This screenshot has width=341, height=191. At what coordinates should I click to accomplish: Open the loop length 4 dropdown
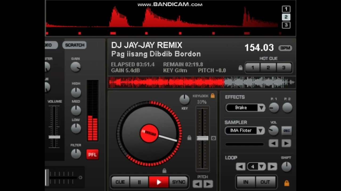coord(256,167)
